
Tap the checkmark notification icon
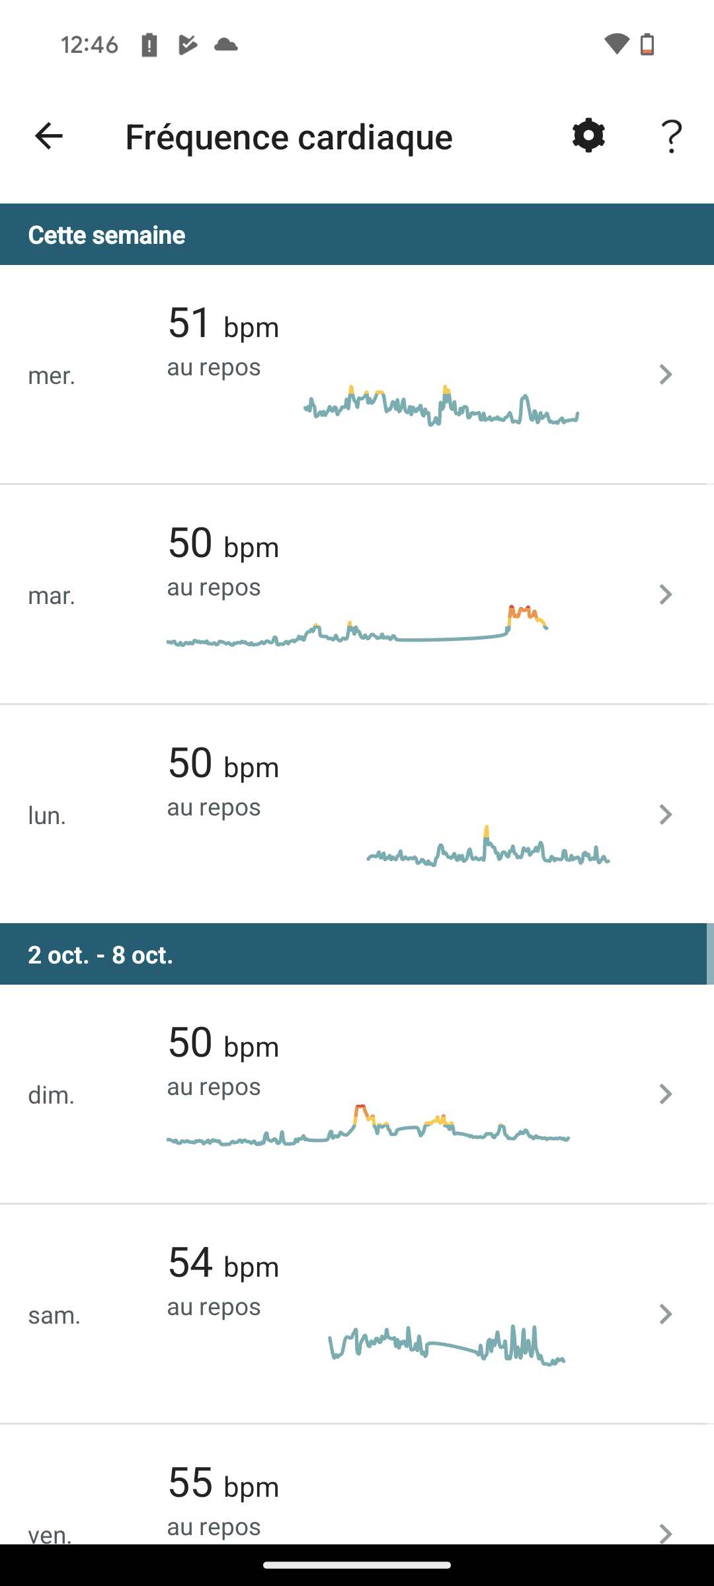[188, 45]
